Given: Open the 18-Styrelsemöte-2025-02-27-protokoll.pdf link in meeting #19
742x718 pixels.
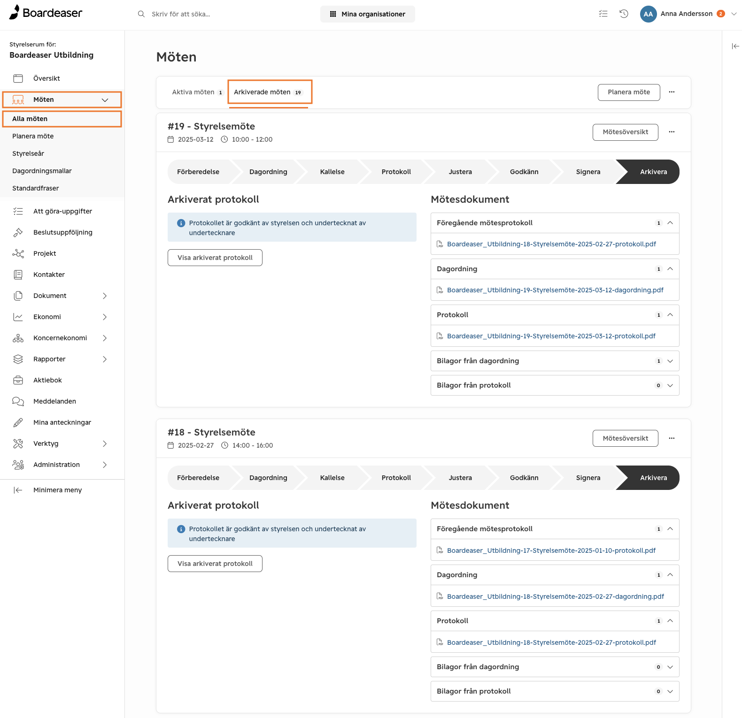Looking at the screenshot, I should (x=551, y=244).
